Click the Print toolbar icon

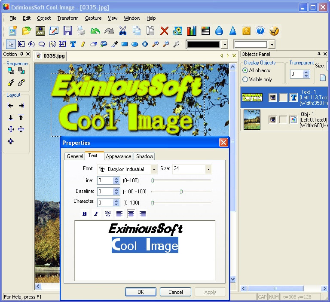(81, 31)
